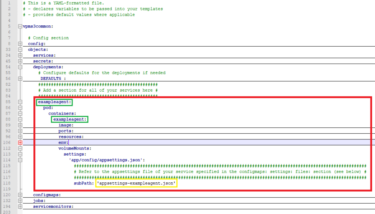Viewport: 375px width, 214px height.
Task: Expand the config section fold marker
Action: (x=20, y=44)
